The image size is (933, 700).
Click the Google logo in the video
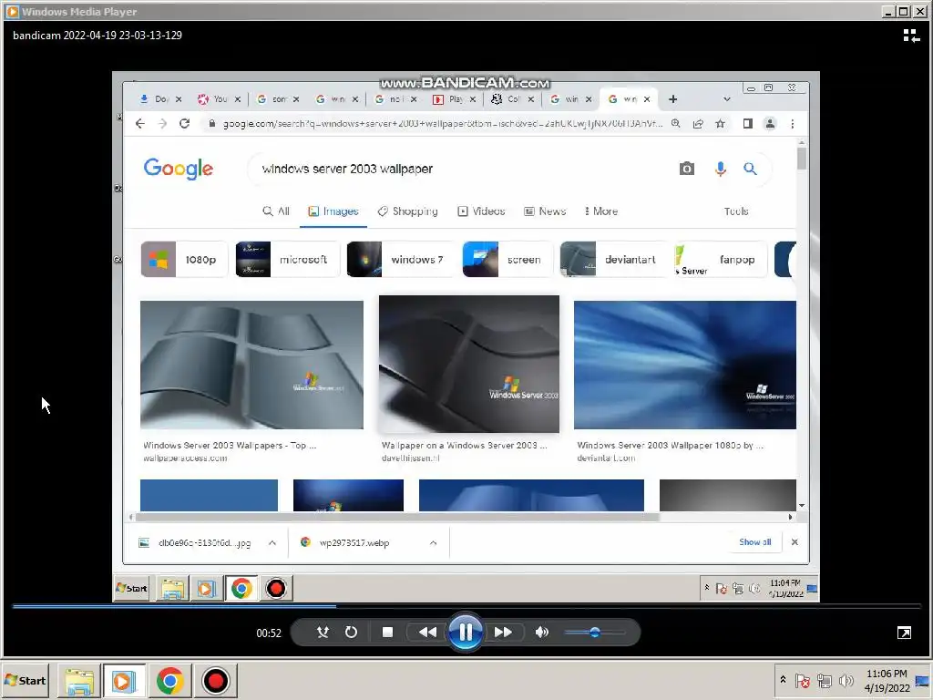[178, 169]
